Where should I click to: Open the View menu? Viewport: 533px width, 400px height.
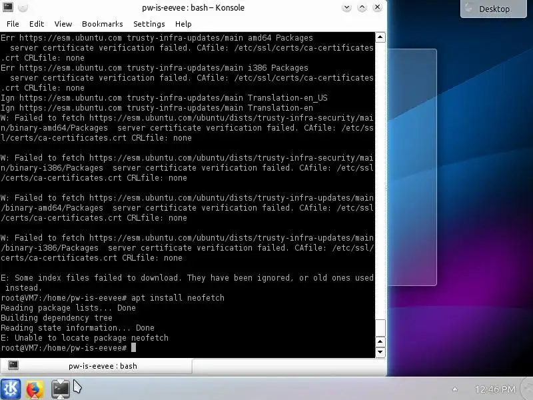coord(63,24)
